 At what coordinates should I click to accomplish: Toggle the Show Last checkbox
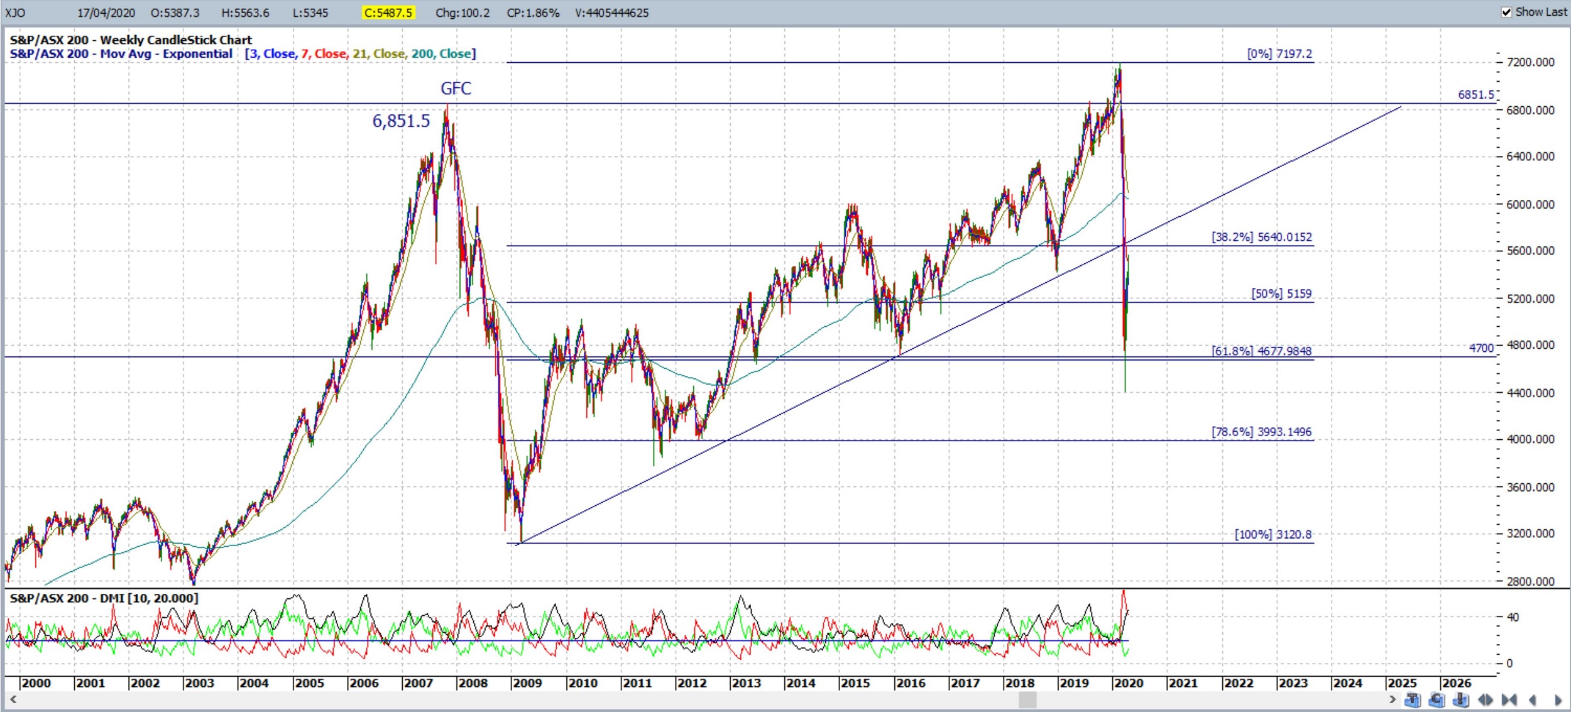[1506, 13]
